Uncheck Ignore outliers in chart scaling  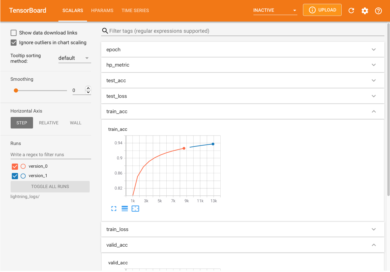click(14, 42)
